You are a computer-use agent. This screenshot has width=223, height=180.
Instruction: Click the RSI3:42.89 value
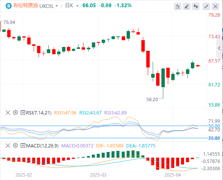pyautogui.click(x=116, y=113)
